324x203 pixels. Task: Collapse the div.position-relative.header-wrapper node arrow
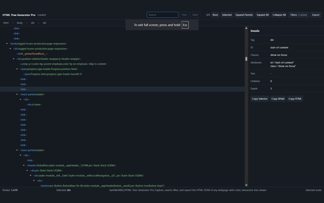pos(14,59)
